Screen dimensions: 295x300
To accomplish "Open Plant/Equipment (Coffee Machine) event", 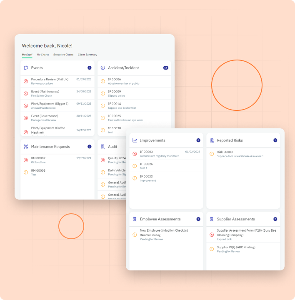I will coord(57,130).
